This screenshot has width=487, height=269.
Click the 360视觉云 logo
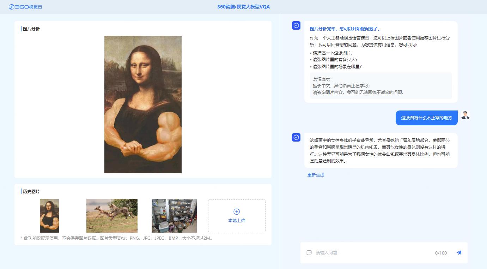click(x=25, y=7)
